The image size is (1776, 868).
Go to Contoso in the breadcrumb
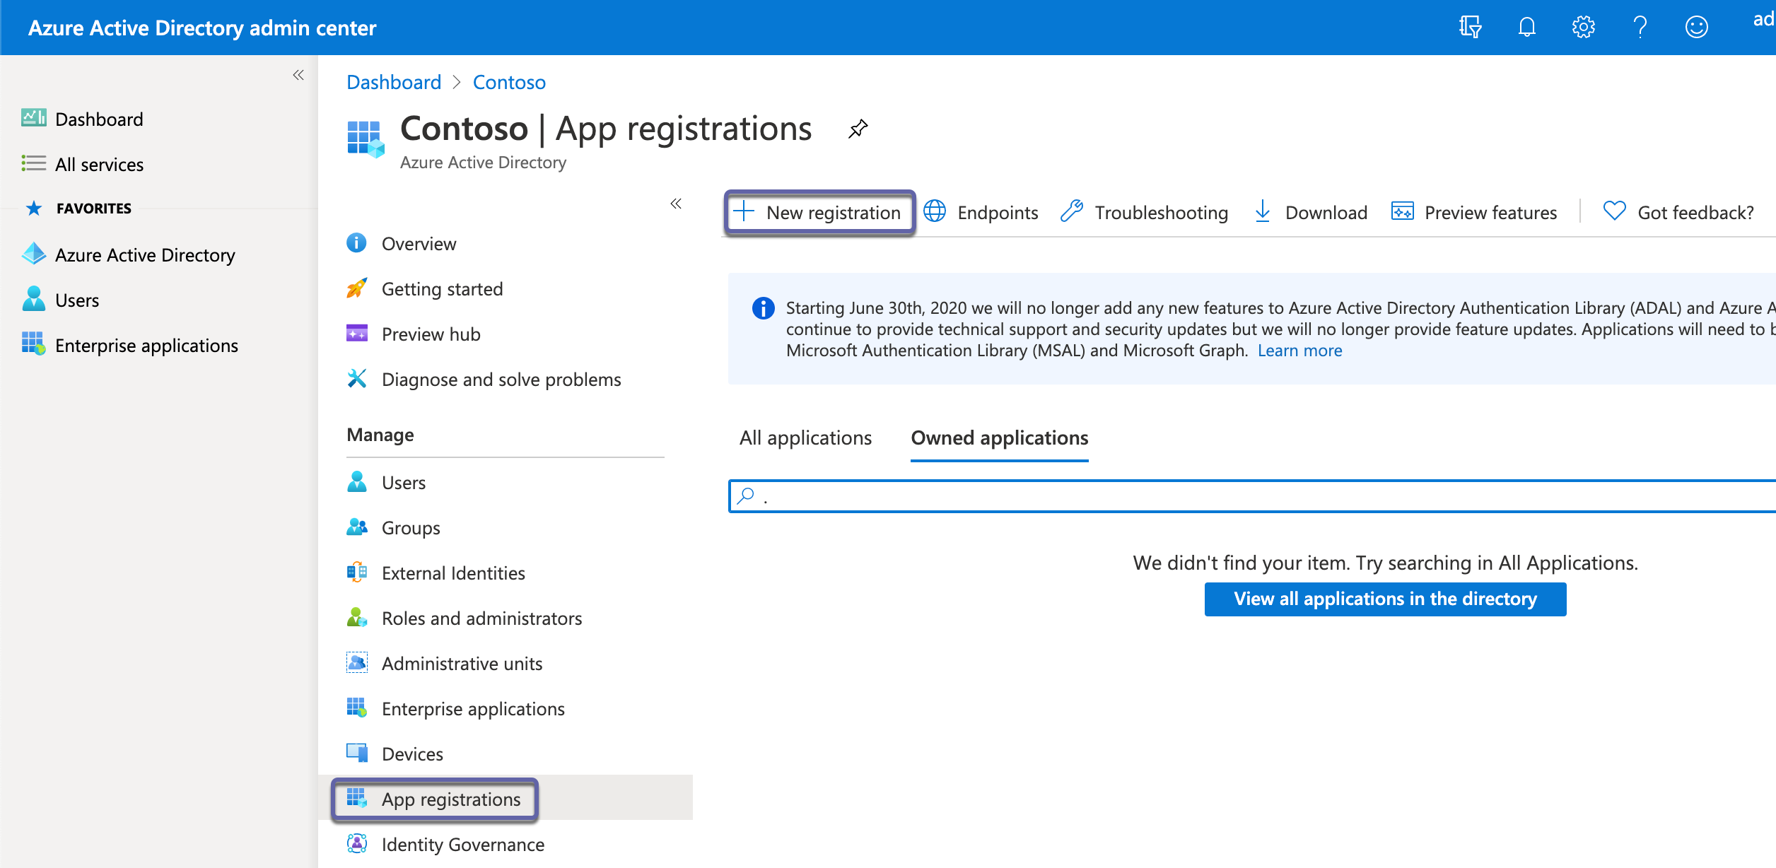[509, 83]
